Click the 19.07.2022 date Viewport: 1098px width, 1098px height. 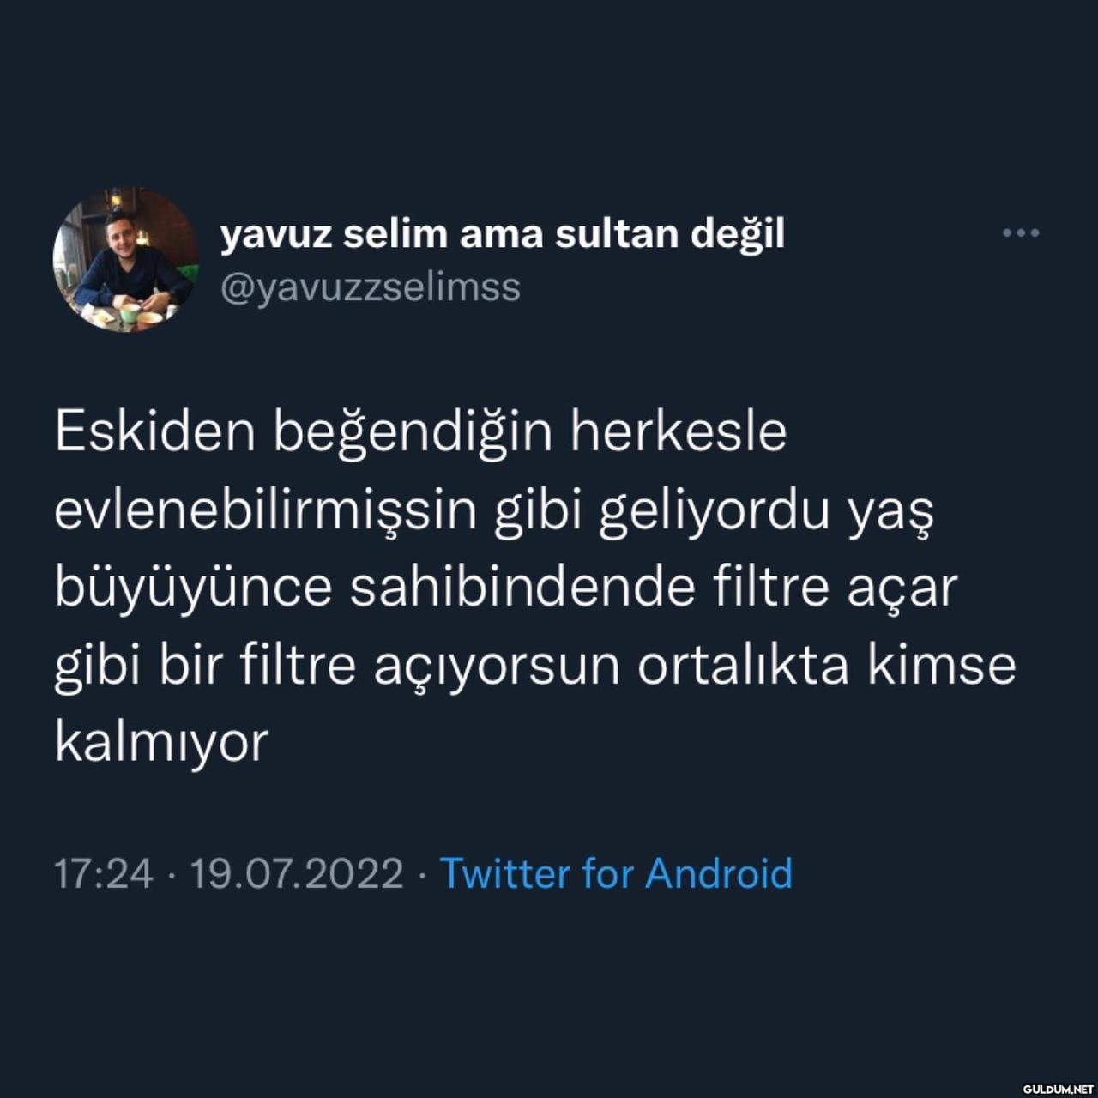[297, 873]
